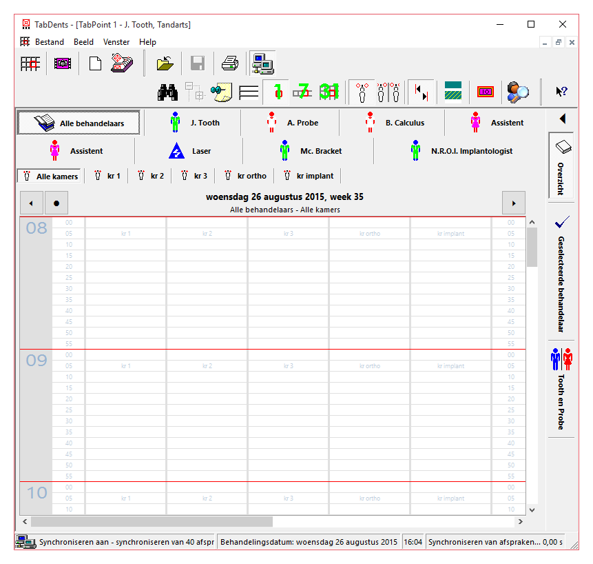Select the Assistent tab in second row
Viewport: 593px width, 564px height.
76,151
